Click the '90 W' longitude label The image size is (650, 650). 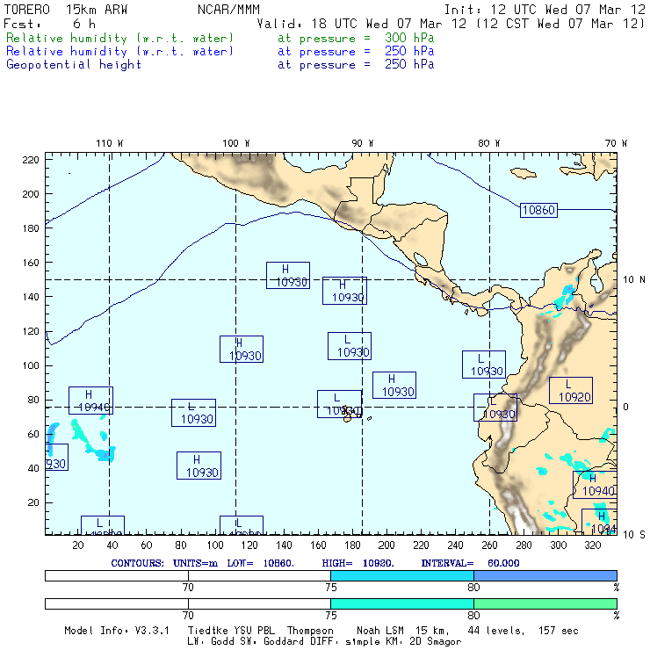click(x=363, y=143)
